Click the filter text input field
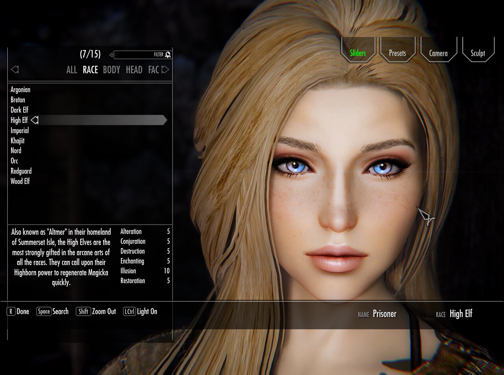Screen dimensions: 504x375 point(134,55)
